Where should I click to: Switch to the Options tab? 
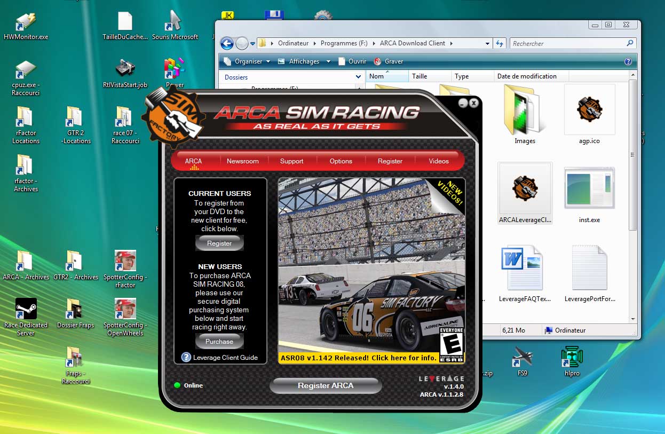[341, 161]
